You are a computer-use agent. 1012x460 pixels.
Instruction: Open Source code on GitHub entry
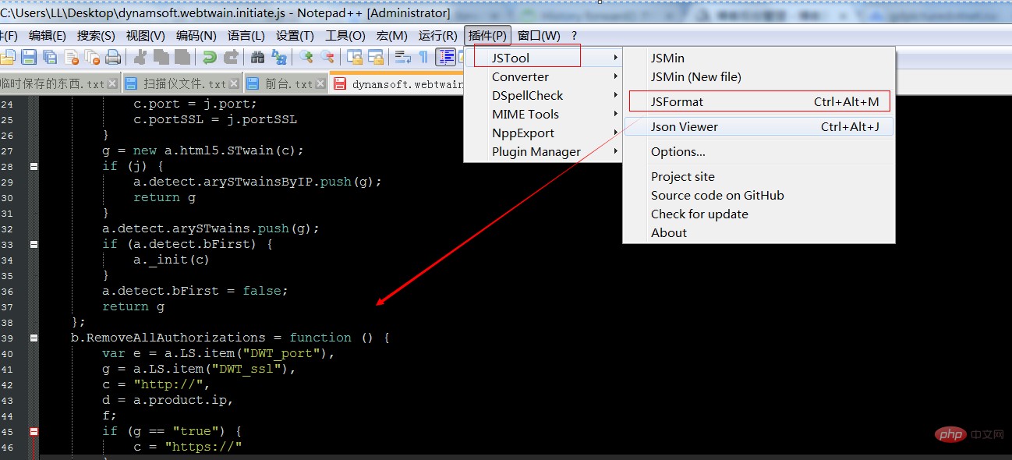[717, 195]
